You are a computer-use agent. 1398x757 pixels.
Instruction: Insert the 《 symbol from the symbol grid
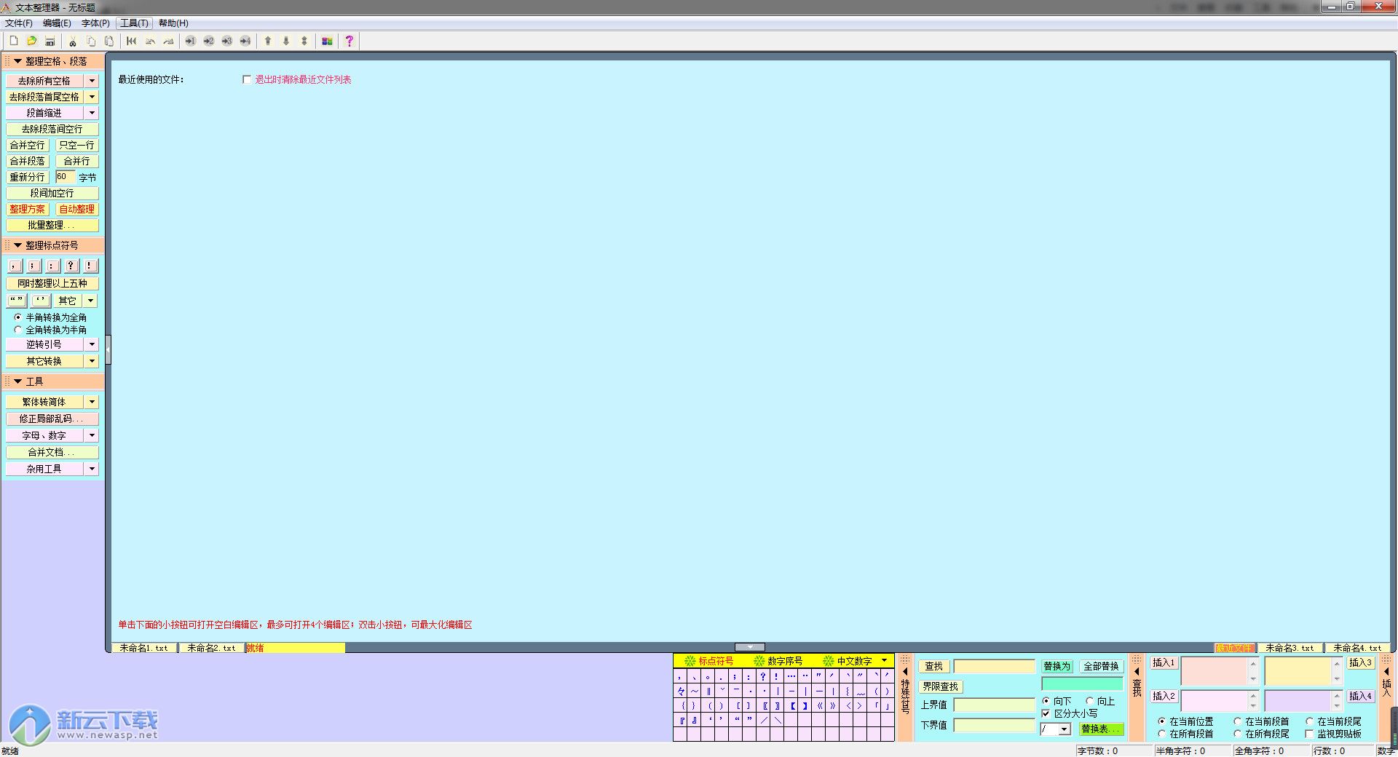click(x=820, y=705)
